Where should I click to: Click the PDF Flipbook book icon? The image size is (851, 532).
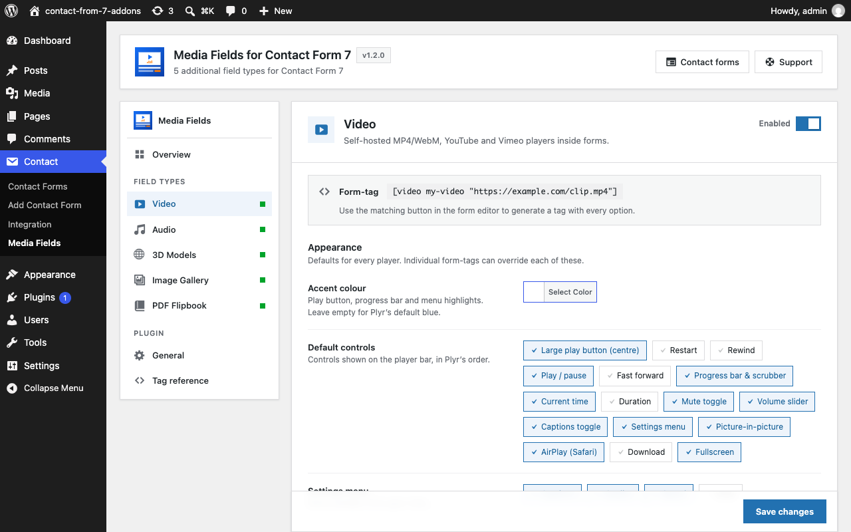pos(140,305)
